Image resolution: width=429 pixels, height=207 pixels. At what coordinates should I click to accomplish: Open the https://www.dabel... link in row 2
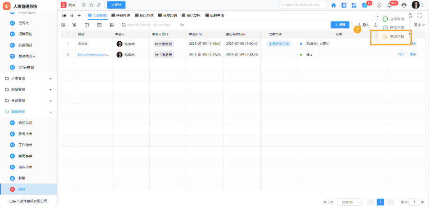93,55
